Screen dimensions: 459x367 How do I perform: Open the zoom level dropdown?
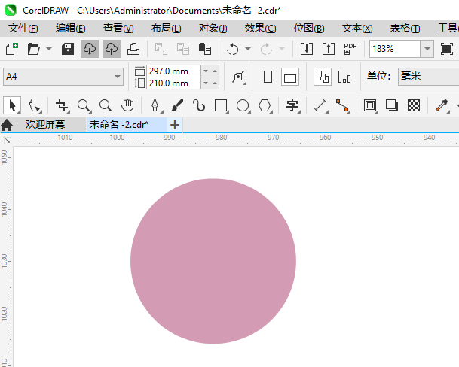427,49
